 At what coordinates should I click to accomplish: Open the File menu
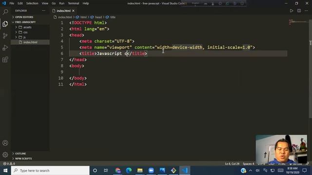[12, 3]
